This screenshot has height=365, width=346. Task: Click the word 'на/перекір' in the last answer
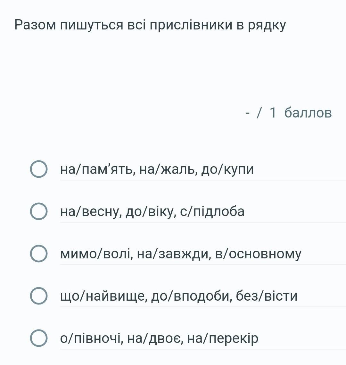[223, 338]
